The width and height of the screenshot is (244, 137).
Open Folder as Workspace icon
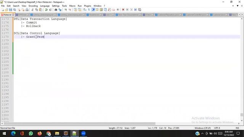pyautogui.click(x=114, y=10)
